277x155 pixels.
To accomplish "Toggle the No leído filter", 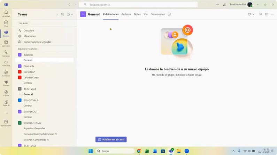I will pos(23,23).
